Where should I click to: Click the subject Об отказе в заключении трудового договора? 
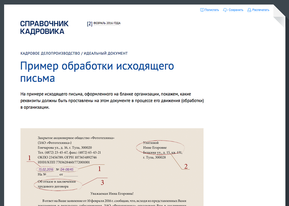coord(57,184)
